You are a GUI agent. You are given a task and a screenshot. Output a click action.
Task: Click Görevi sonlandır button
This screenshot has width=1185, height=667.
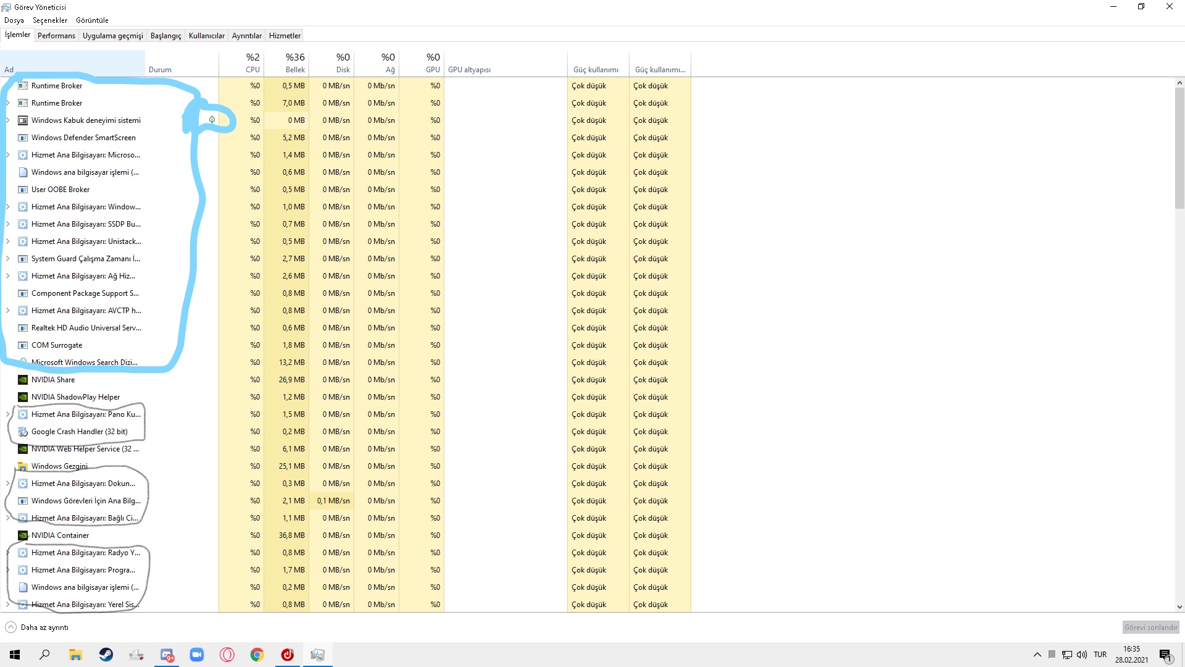pos(1150,627)
